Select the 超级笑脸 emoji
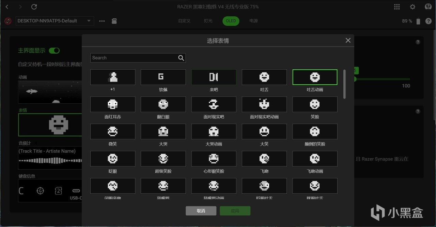This screenshot has height=227, width=436. [163, 159]
